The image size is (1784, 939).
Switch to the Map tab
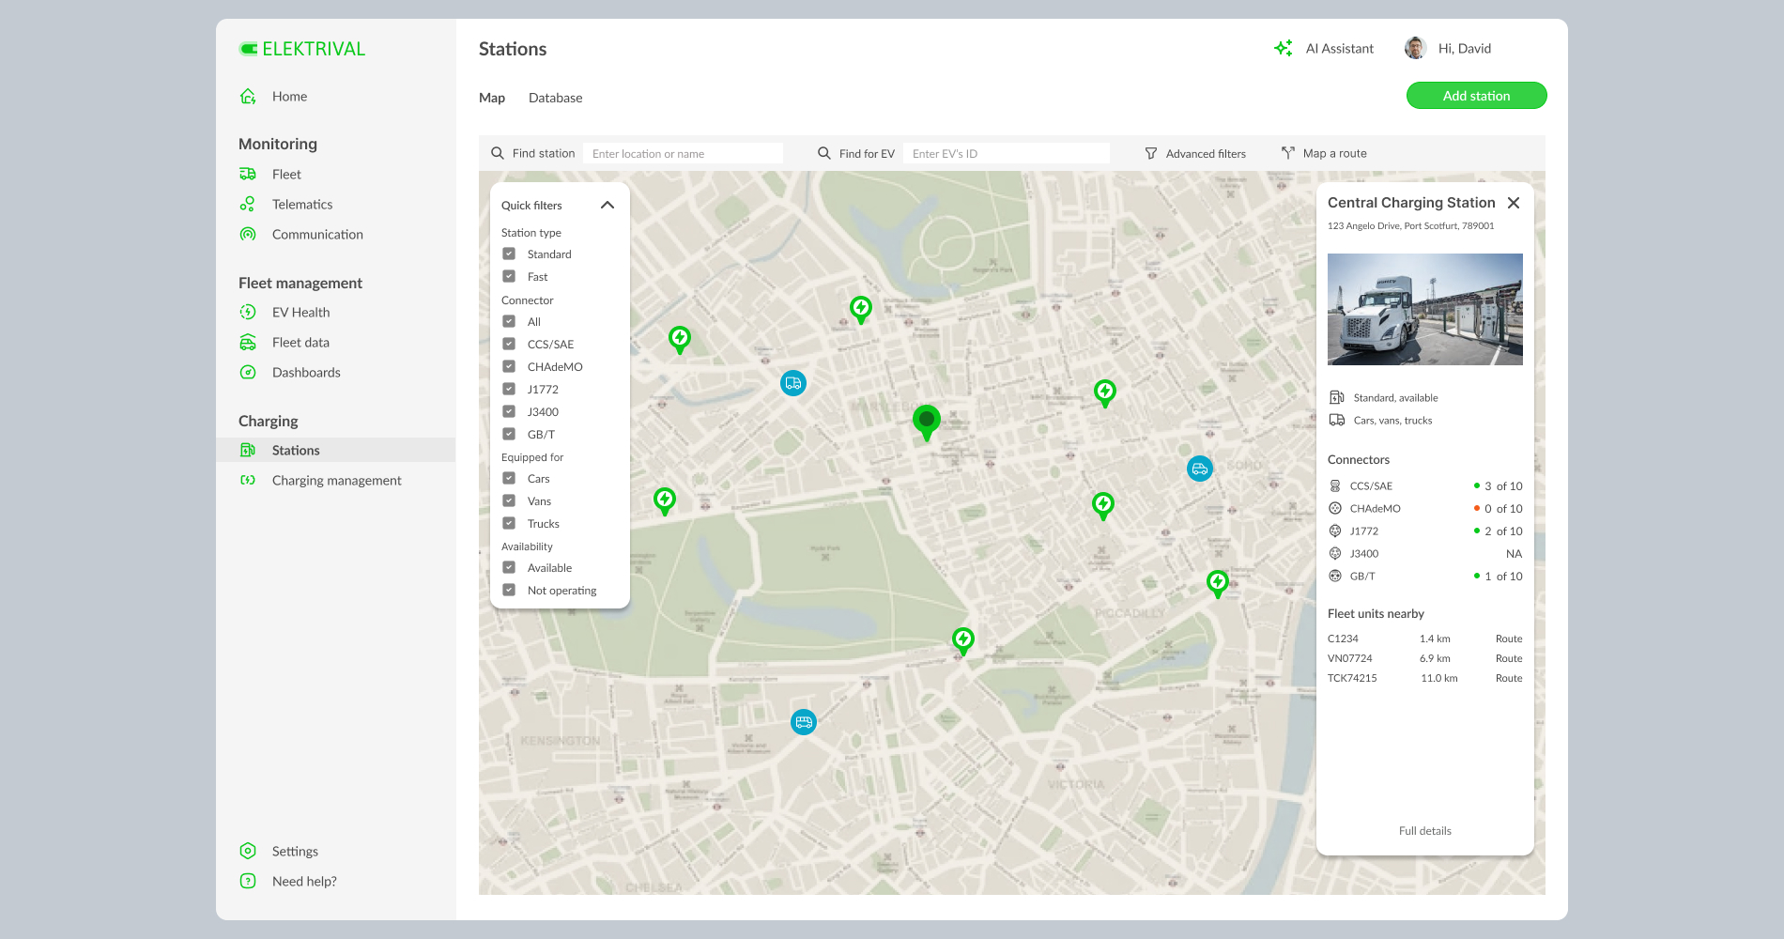(x=492, y=98)
